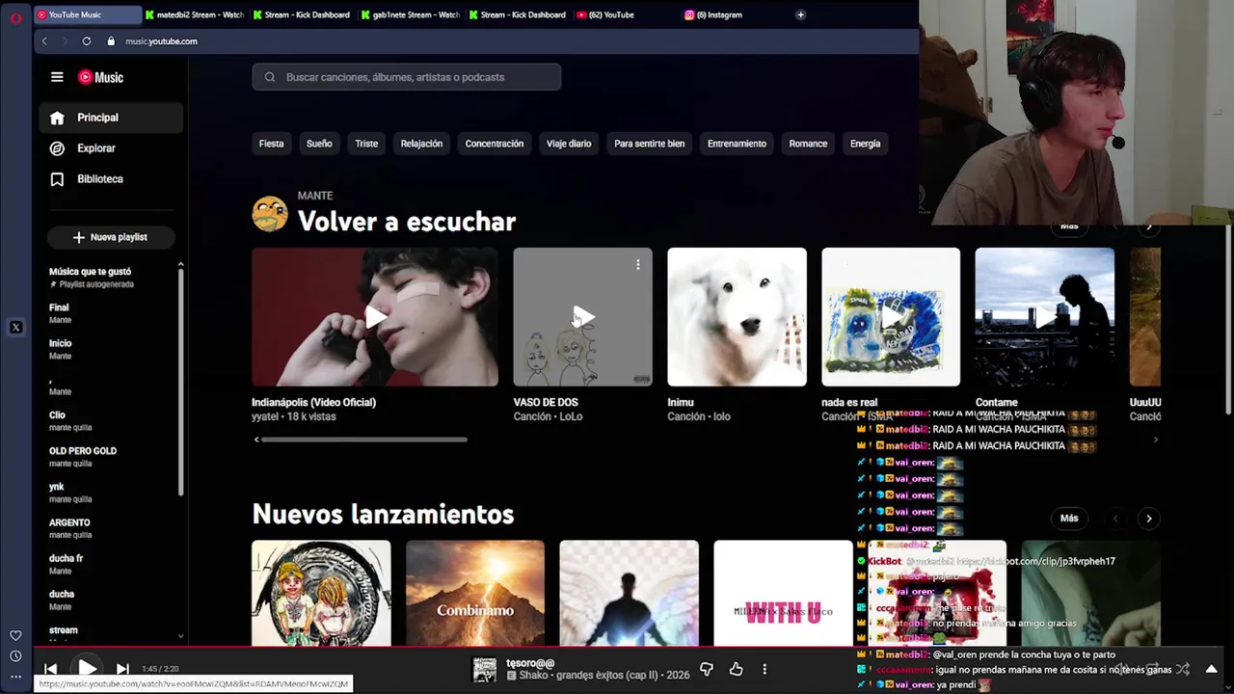Go back in the browser
The image size is (1234, 694).
coord(44,41)
